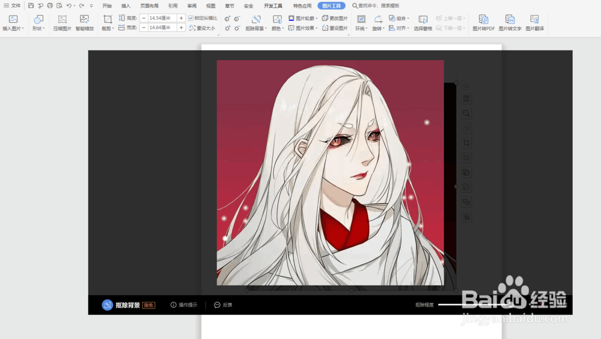Click the 高度 height value field
The height and width of the screenshot is (339, 601).
click(x=162, y=18)
